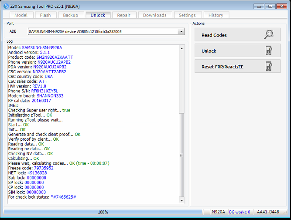
Task: Click SIM lock value 00000000
Action: (x=36, y=193)
